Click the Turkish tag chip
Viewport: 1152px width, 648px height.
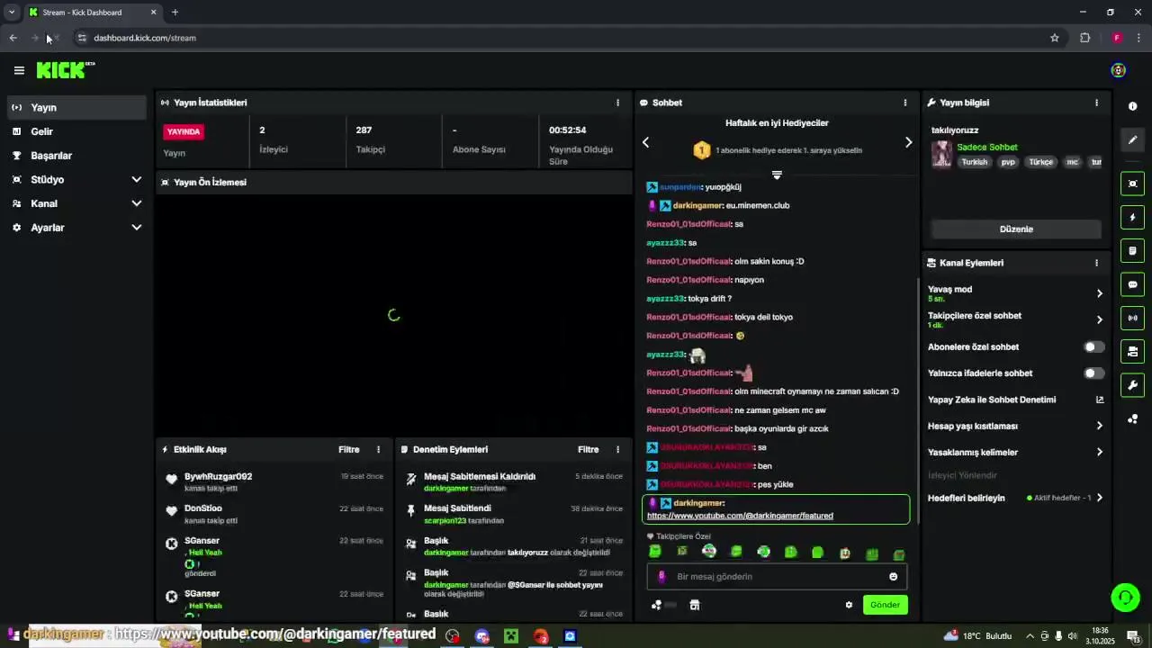pos(974,162)
